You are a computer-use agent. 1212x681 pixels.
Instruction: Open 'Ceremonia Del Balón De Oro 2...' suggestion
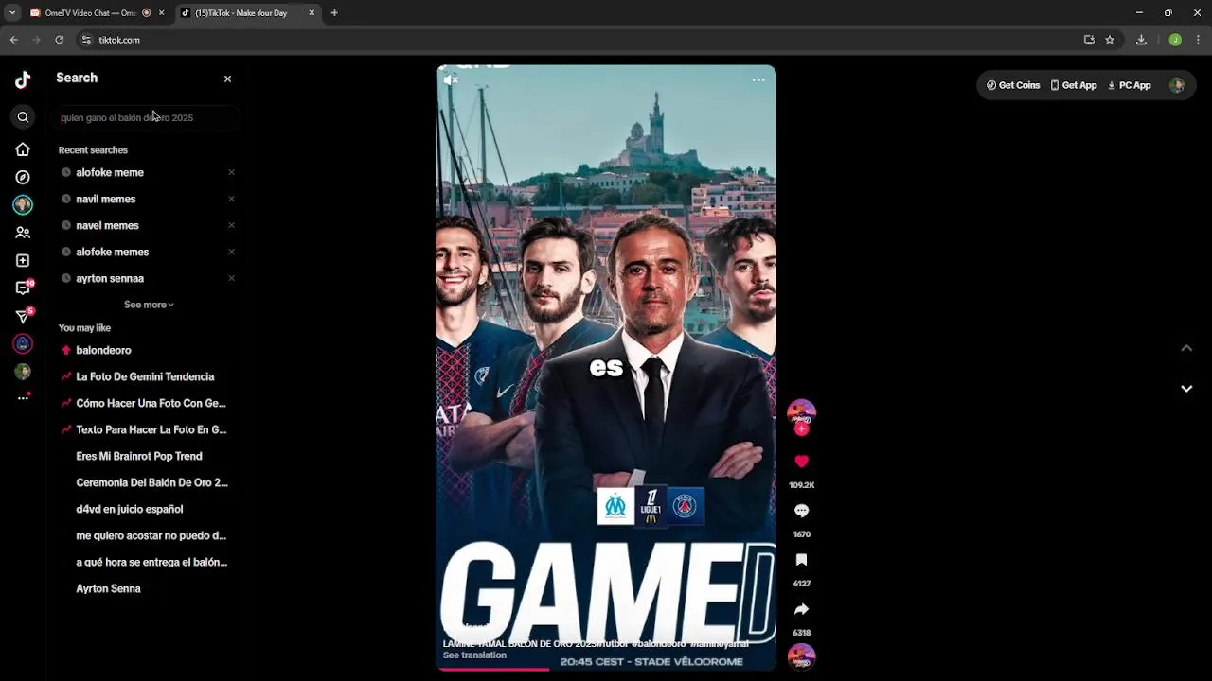tap(151, 482)
